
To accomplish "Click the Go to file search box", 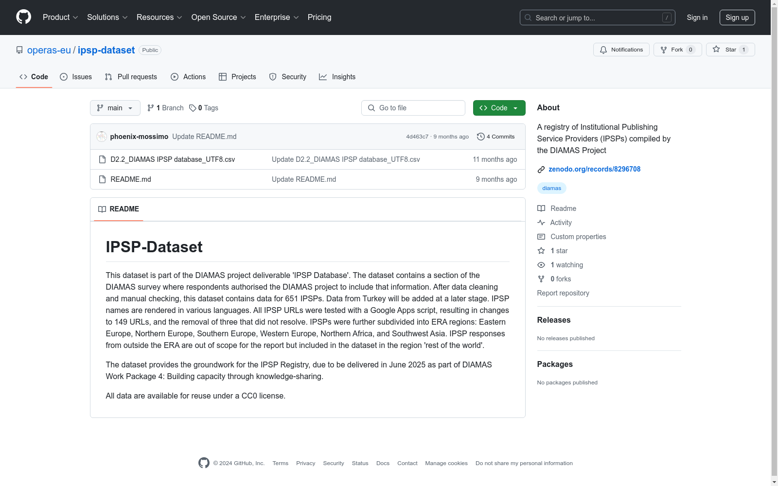I will click(413, 108).
